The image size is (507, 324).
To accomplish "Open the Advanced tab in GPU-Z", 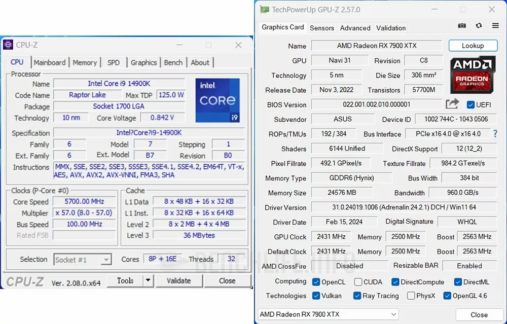I will (355, 28).
